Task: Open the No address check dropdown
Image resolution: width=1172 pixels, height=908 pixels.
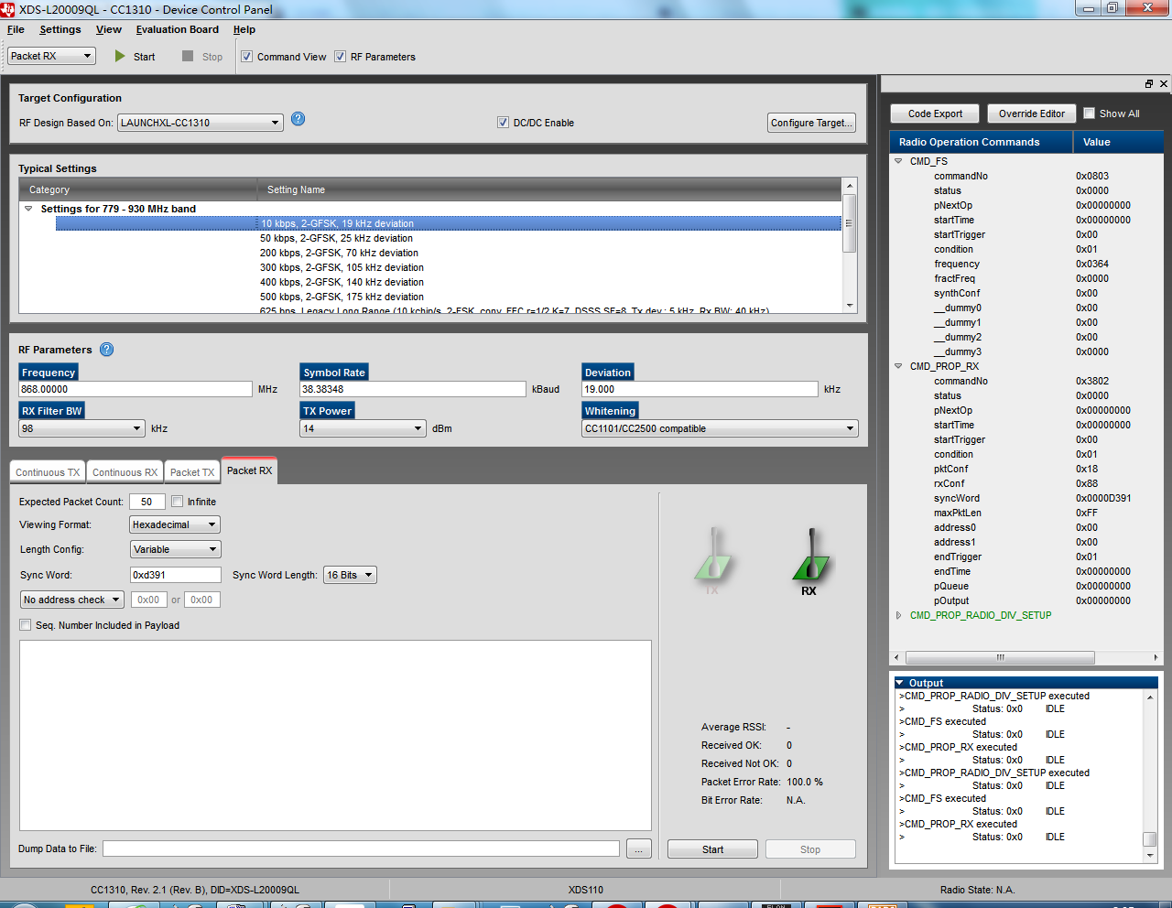Action: [x=71, y=600]
